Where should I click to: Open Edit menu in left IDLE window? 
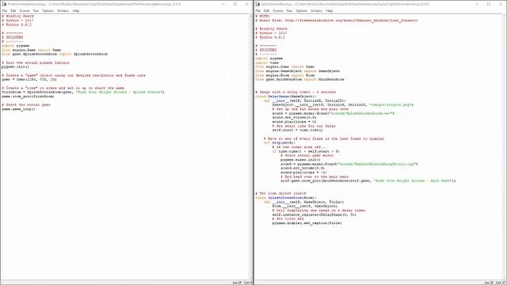[x=13, y=10]
